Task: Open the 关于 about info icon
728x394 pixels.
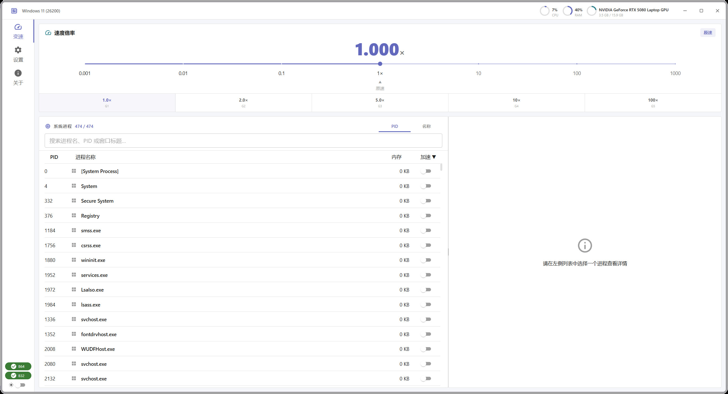Action: pos(18,77)
